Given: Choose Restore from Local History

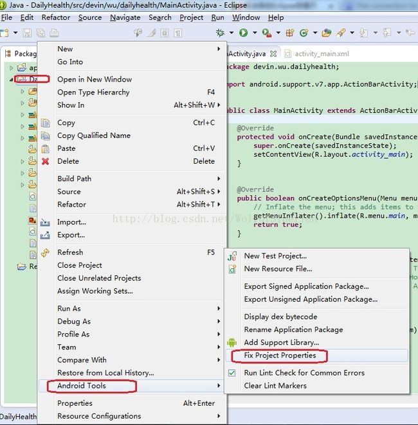Looking at the screenshot, I should (x=105, y=373).
